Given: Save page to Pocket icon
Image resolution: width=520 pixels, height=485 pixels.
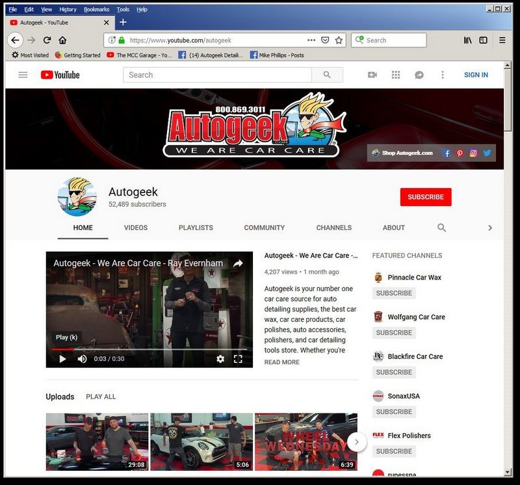Looking at the screenshot, I should (x=325, y=40).
